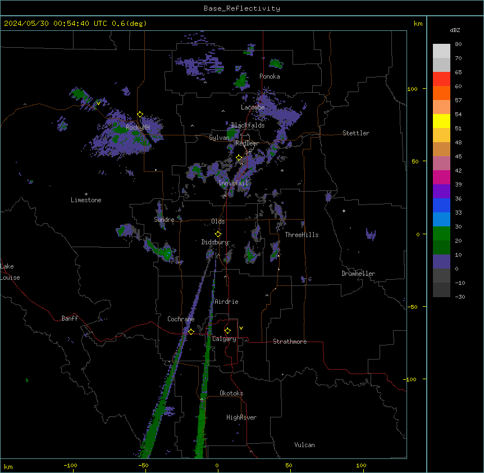The width and height of the screenshot is (484, 473).
Task: Select the Lake Louise label
Action: 10,272
